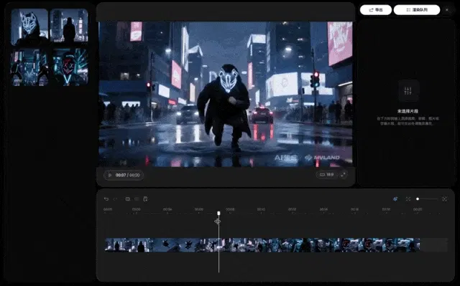Seek to the 00:10 mark on the ruler
Viewport: 460px width, 286px height.
click(261, 209)
